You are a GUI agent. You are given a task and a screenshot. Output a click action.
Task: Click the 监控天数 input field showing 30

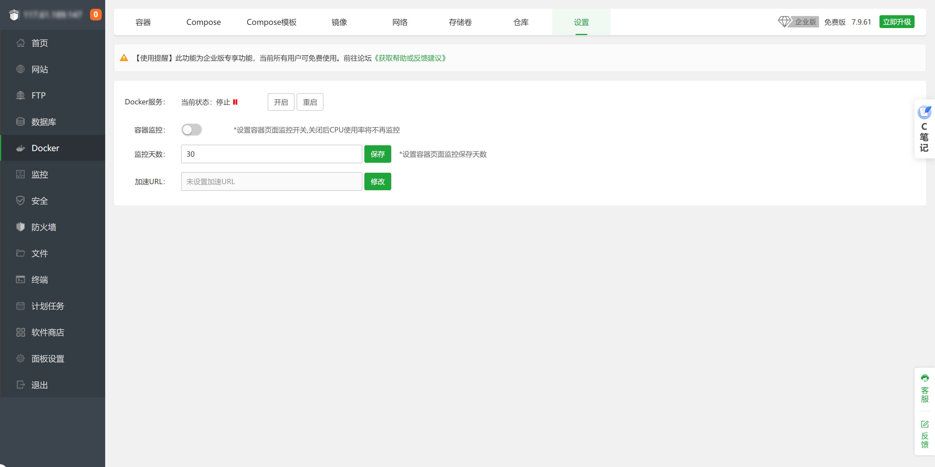(x=271, y=154)
